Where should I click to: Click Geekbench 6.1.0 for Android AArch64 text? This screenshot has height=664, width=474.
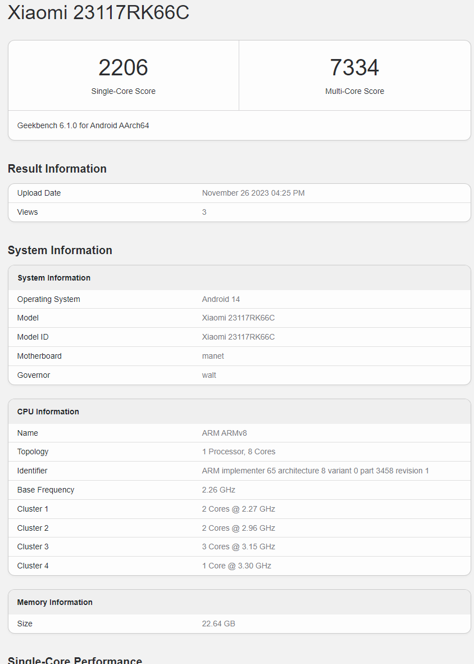point(83,125)
